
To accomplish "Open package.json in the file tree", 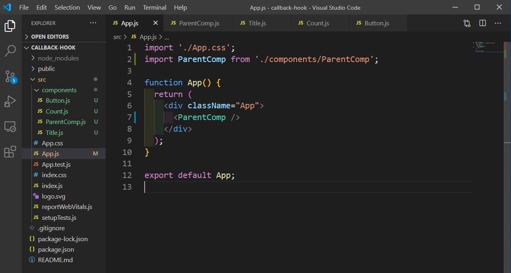I will click(x=64, y=249).
